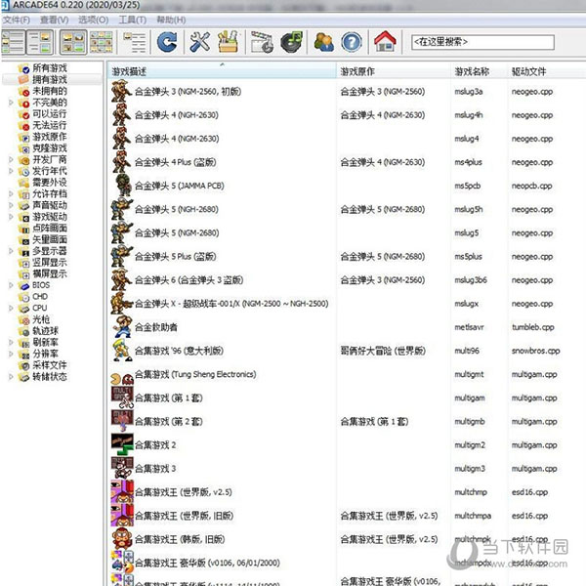Screen dimensions: 586x586
Task: Expand the 开发厂商 tree node
Action: 12,159
